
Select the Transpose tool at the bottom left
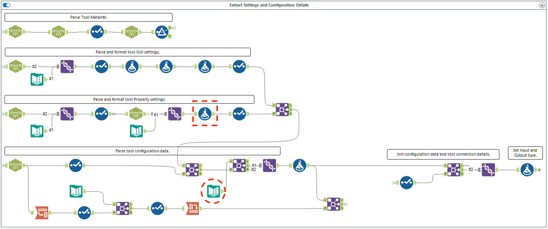pos(42,213)
